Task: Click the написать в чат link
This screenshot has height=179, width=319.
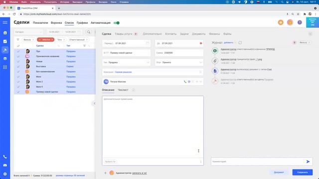Action: click(140, 173)
